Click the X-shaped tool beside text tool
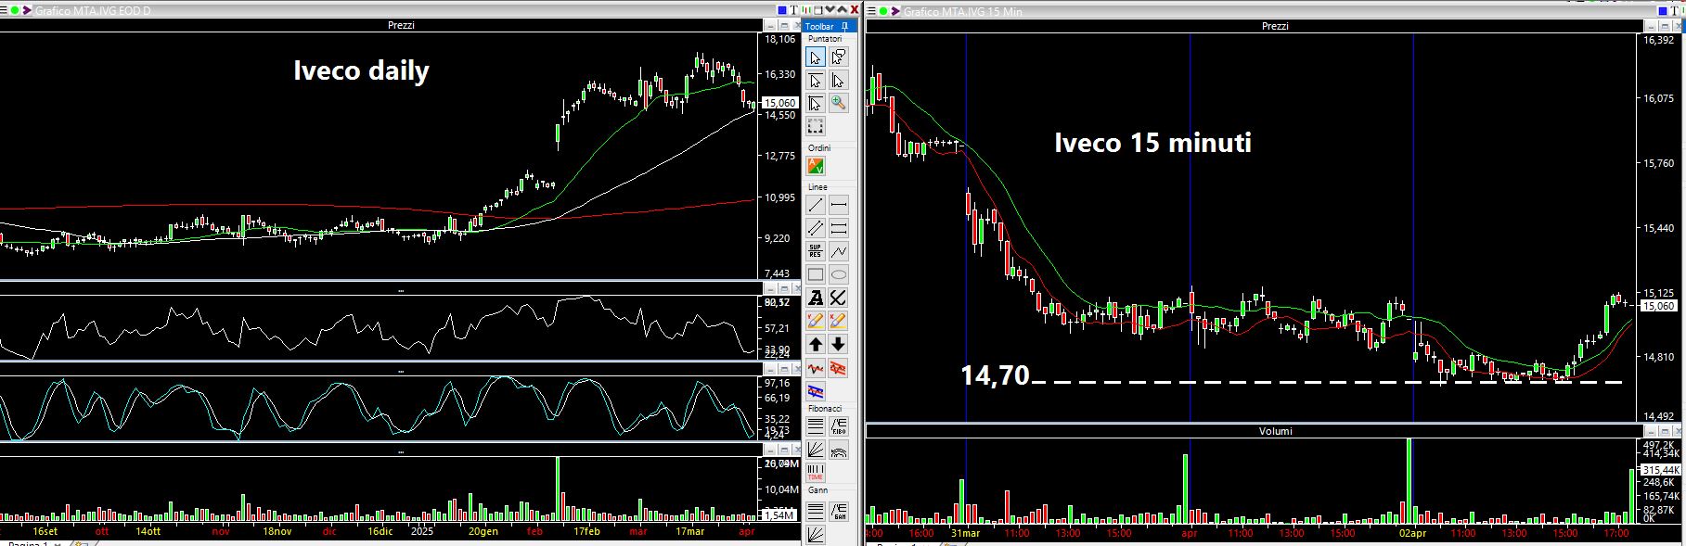Viewport: 1686px width, 546px height. 838,298
